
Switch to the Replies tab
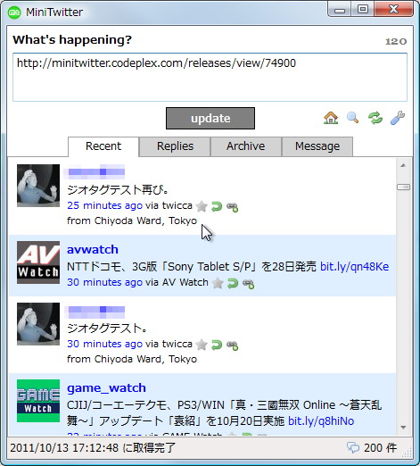click(175, 146)
